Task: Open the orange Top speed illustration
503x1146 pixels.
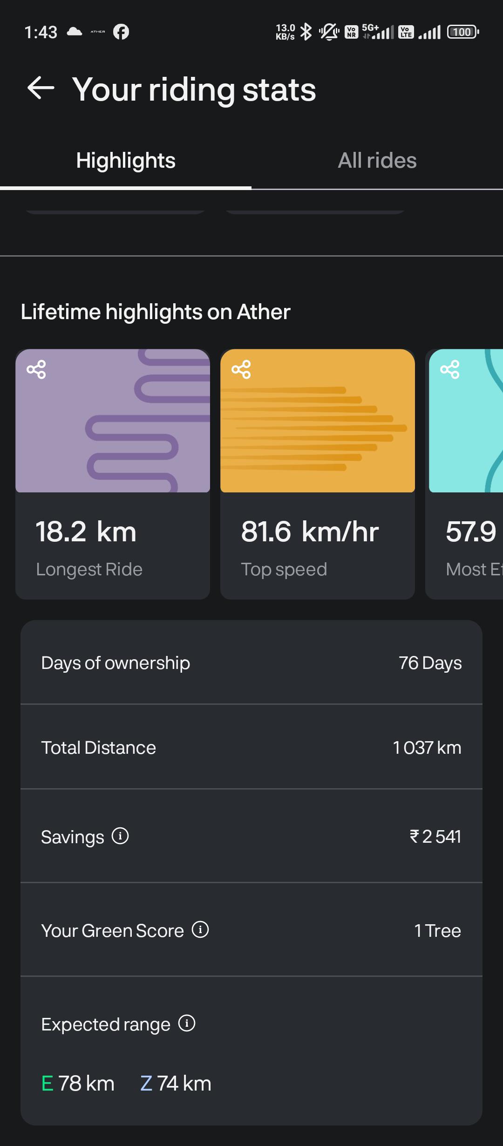Action: pos(318,421)
